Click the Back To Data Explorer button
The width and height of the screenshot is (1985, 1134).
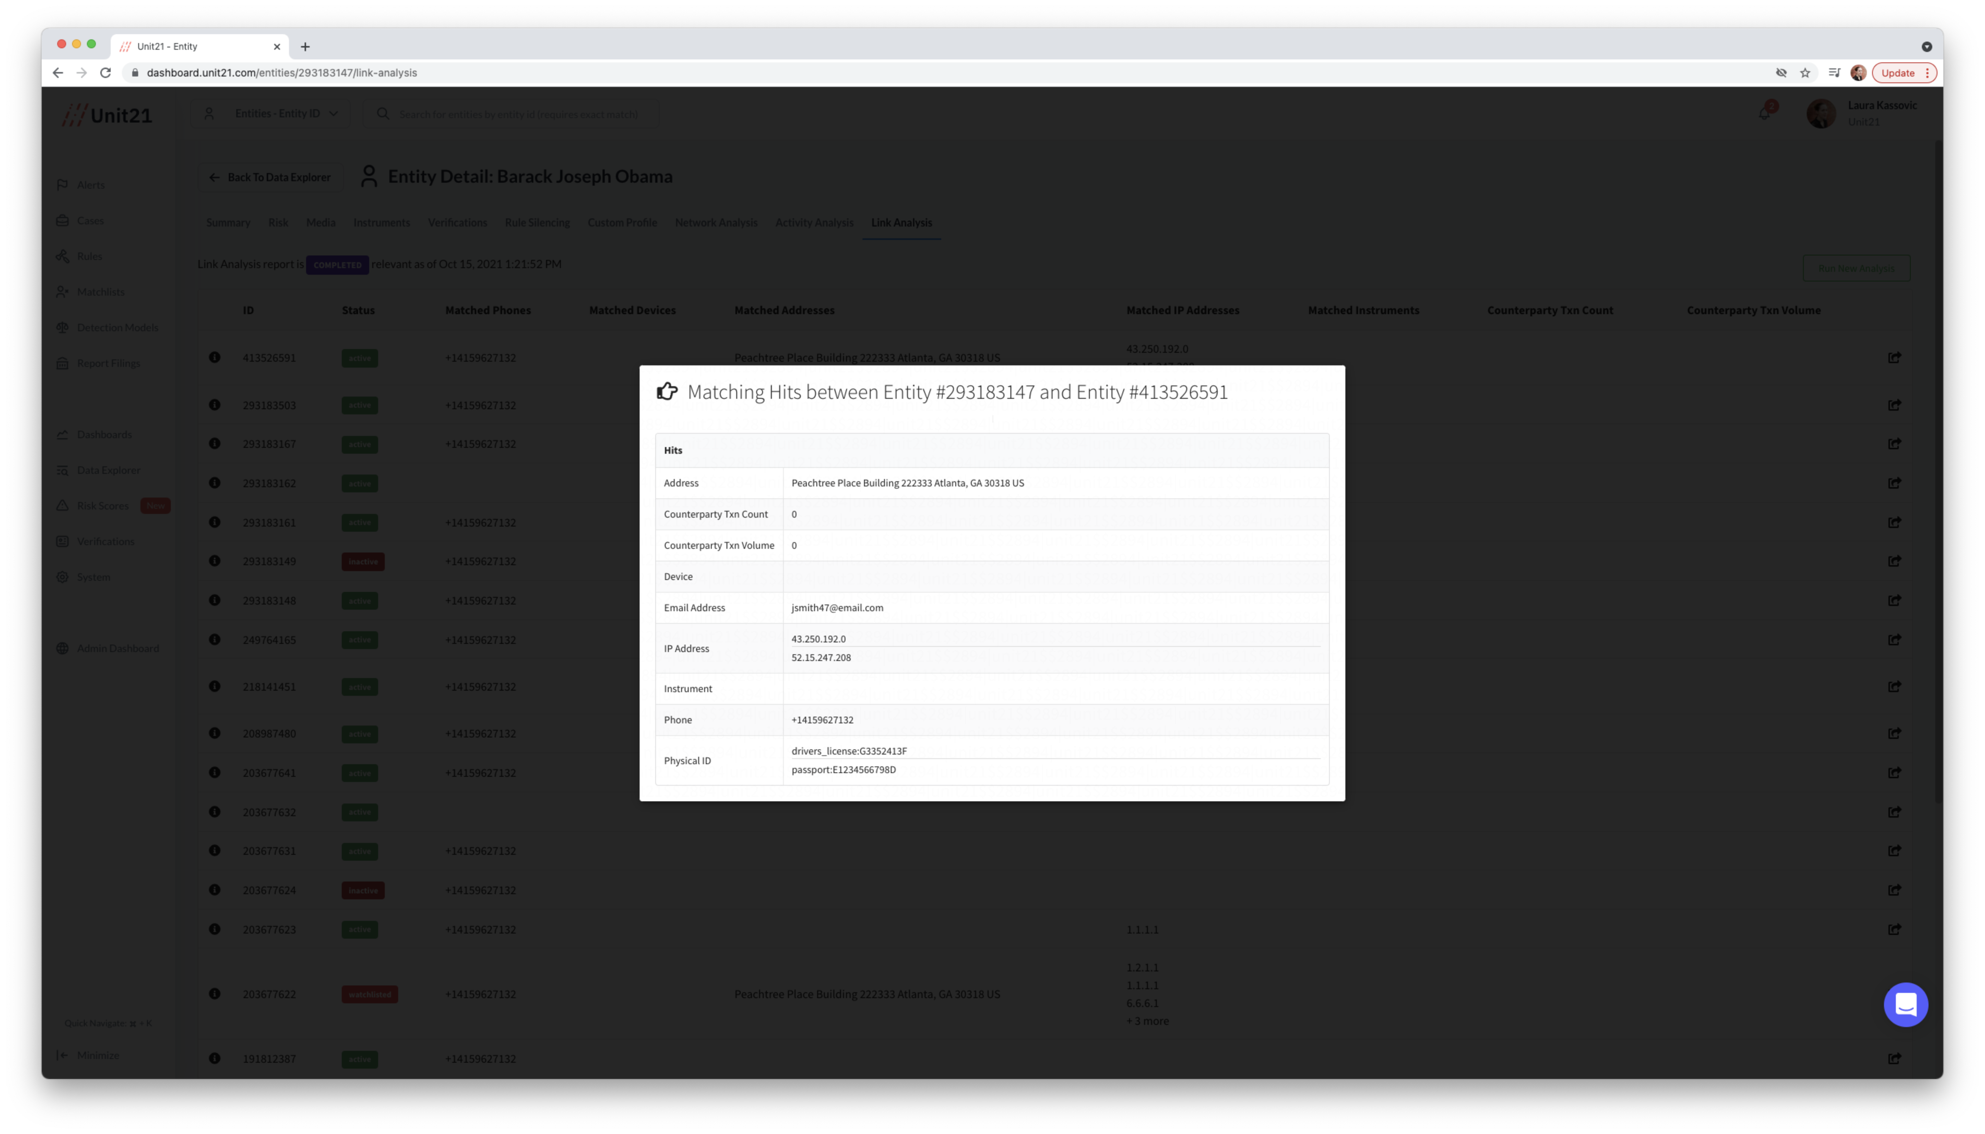click(270, 177)
